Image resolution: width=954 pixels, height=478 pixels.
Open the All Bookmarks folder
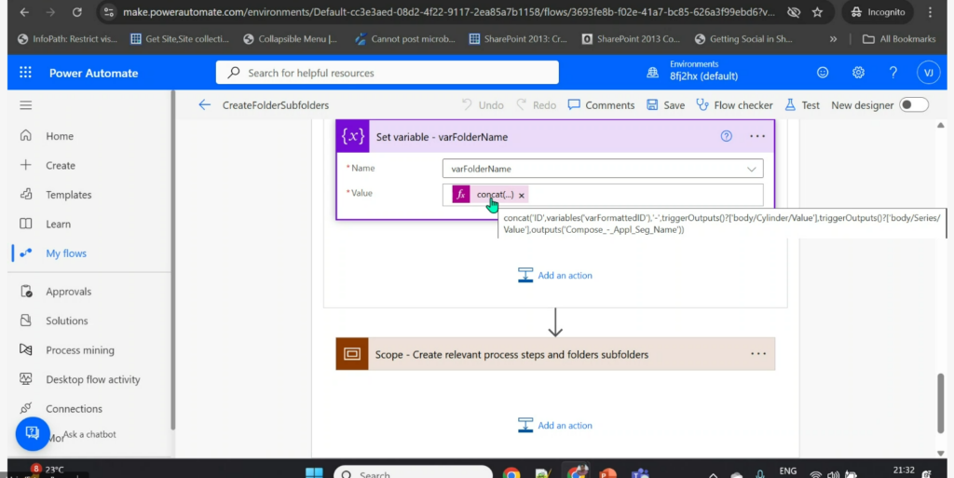tap(899, 39)
